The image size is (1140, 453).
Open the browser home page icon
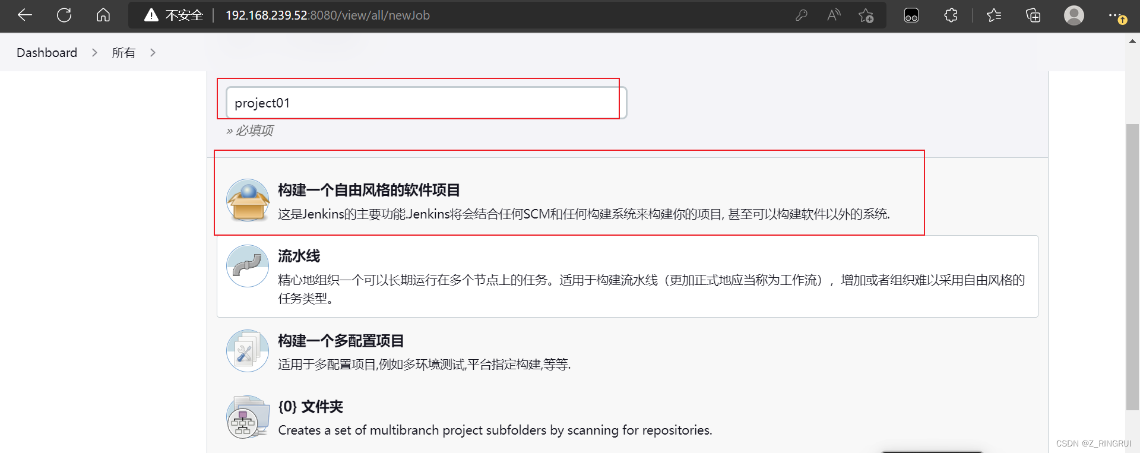point(103,15)
